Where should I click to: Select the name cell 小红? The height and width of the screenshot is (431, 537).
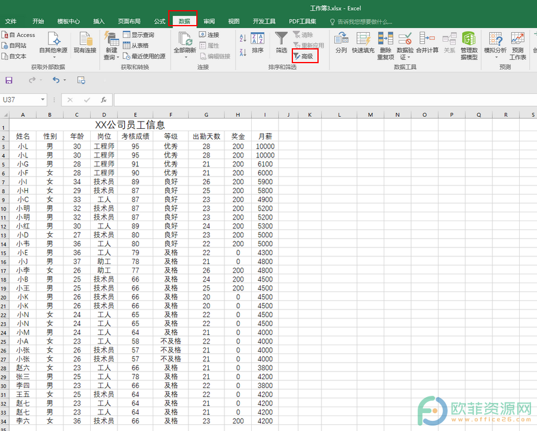pyautogui.click(x=23, y=226)
